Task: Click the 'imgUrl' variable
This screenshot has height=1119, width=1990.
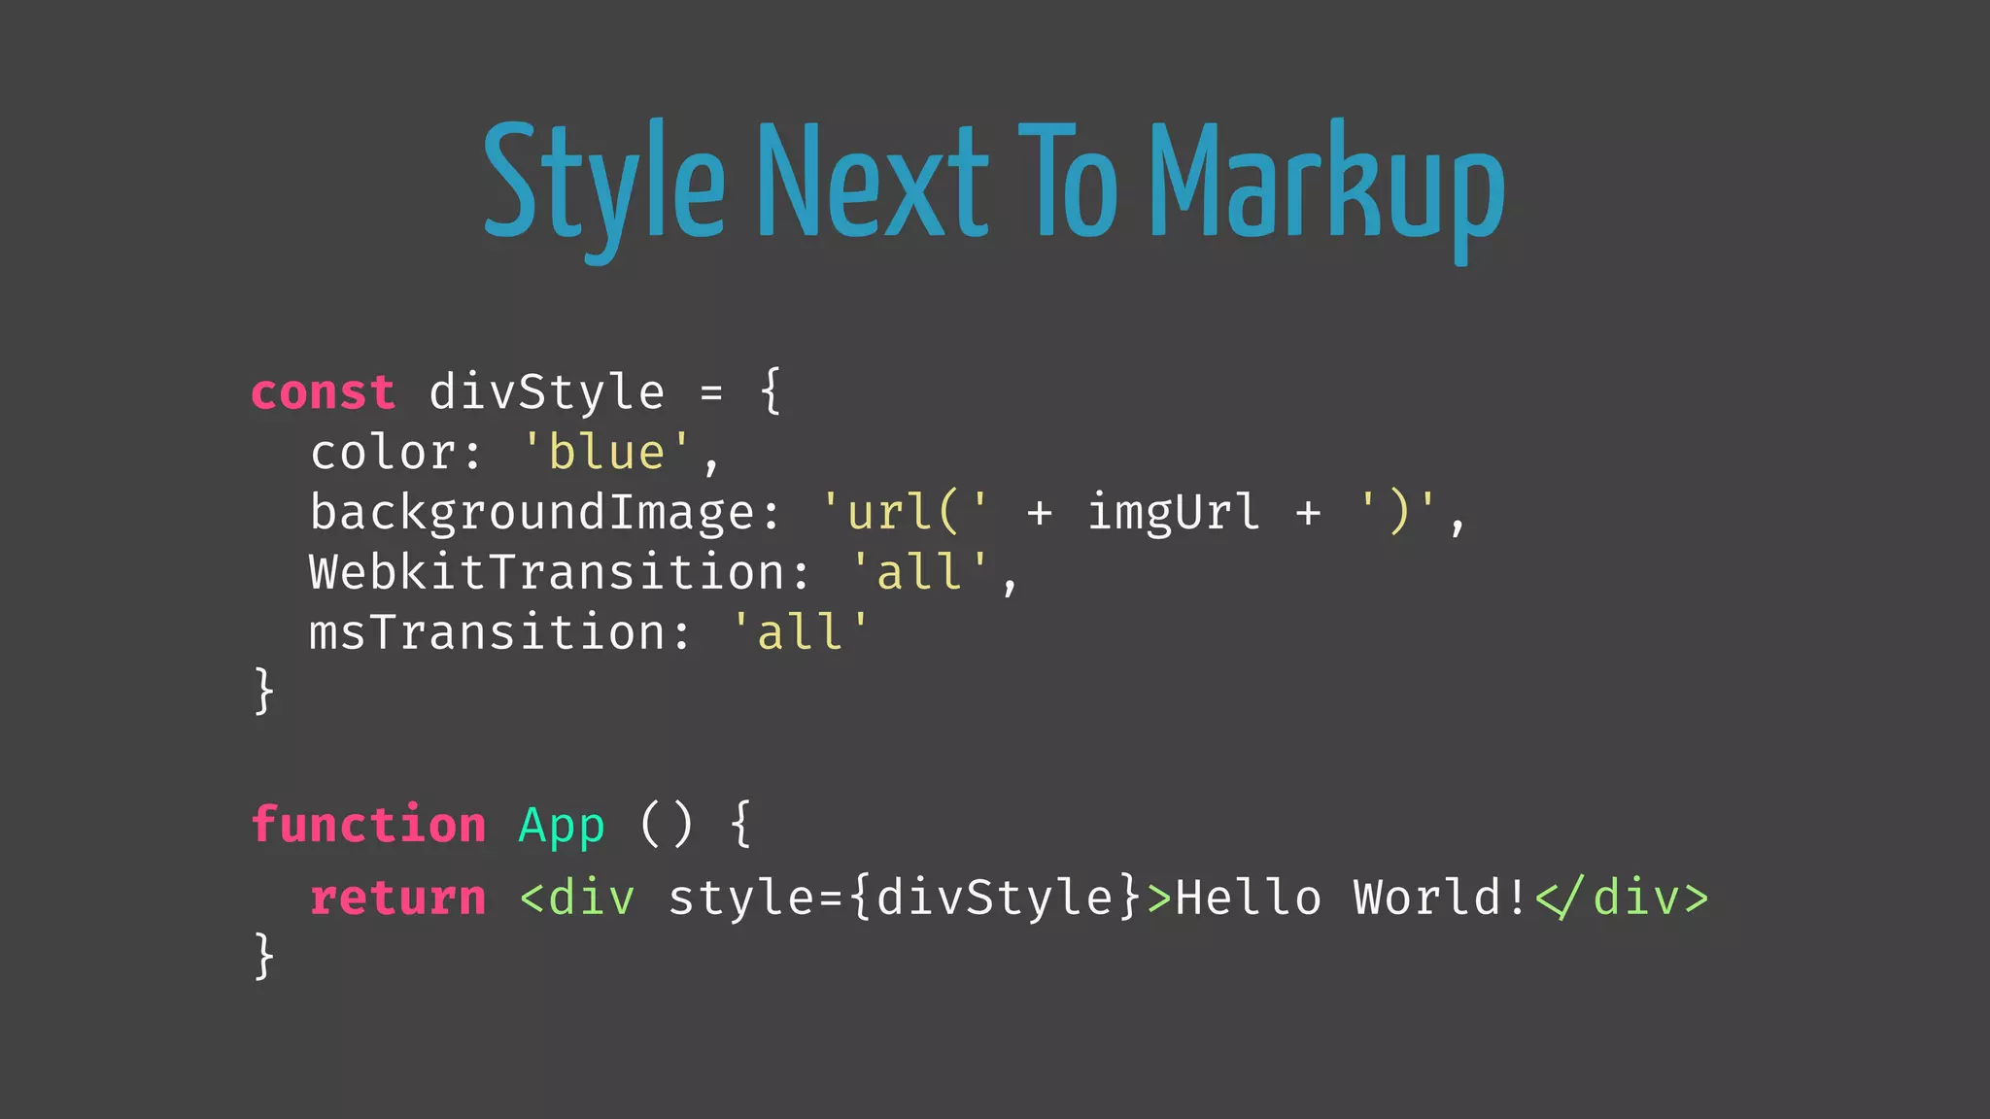Action: click(x=1173, y=512)
